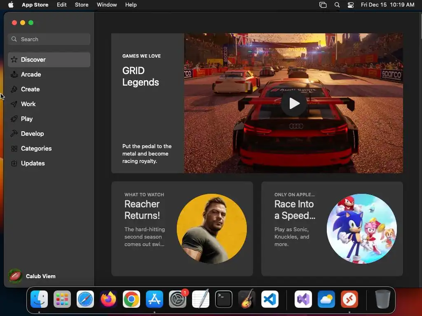Open the Discover section in sidebar
422x316 pixels.
49,60
